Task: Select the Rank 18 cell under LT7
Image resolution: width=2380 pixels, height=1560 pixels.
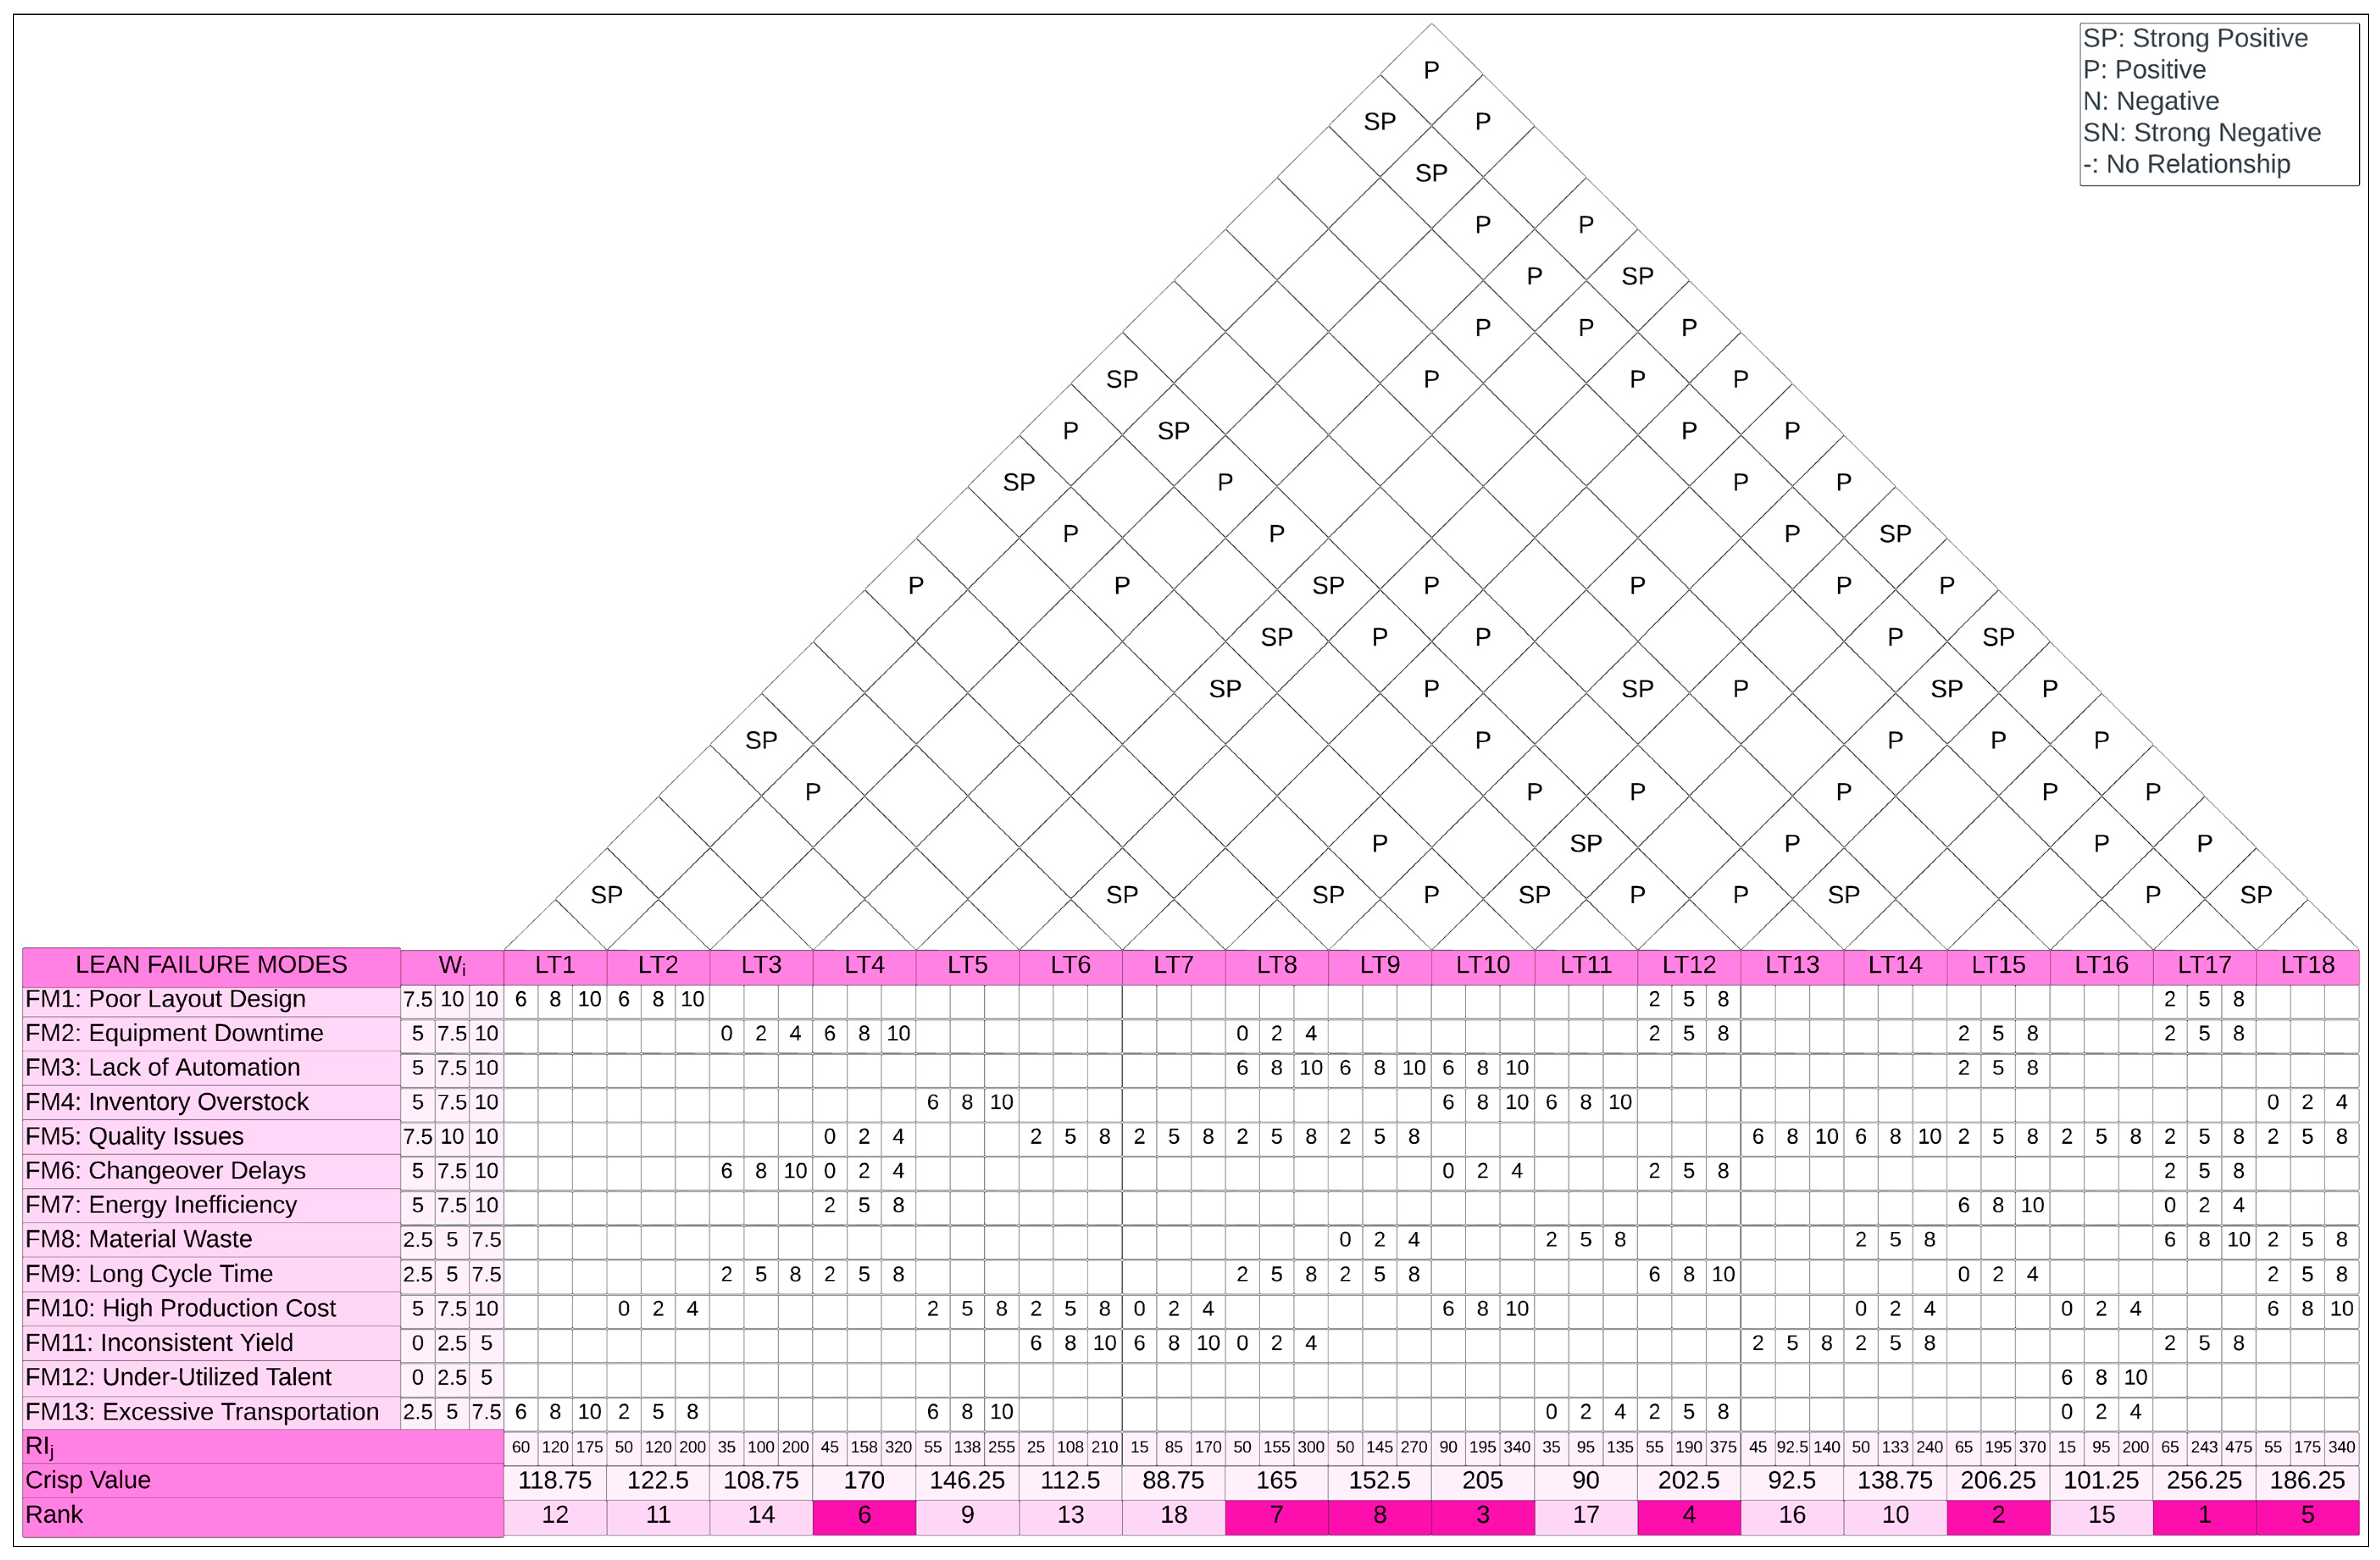Action: pyautogui.click(x=1173, y=1516)
